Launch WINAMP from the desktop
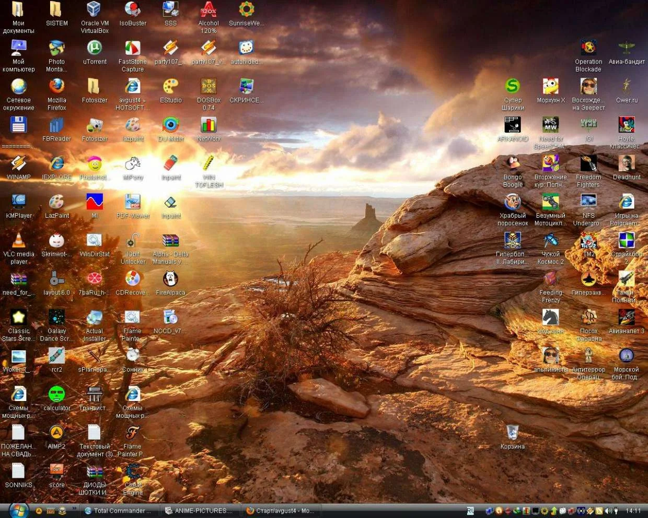 (19, 168)
